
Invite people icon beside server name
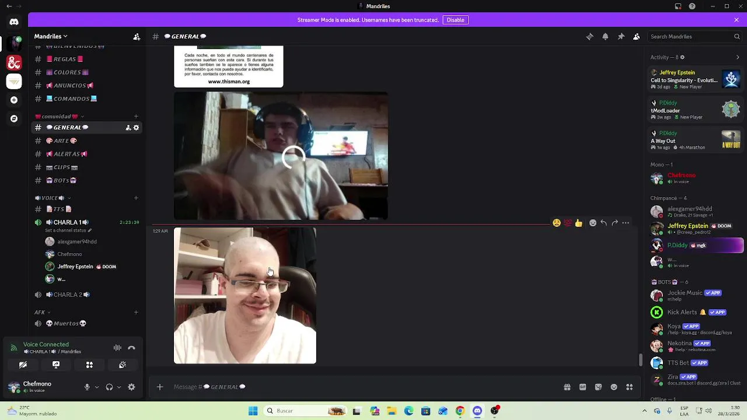click(137, 36)
